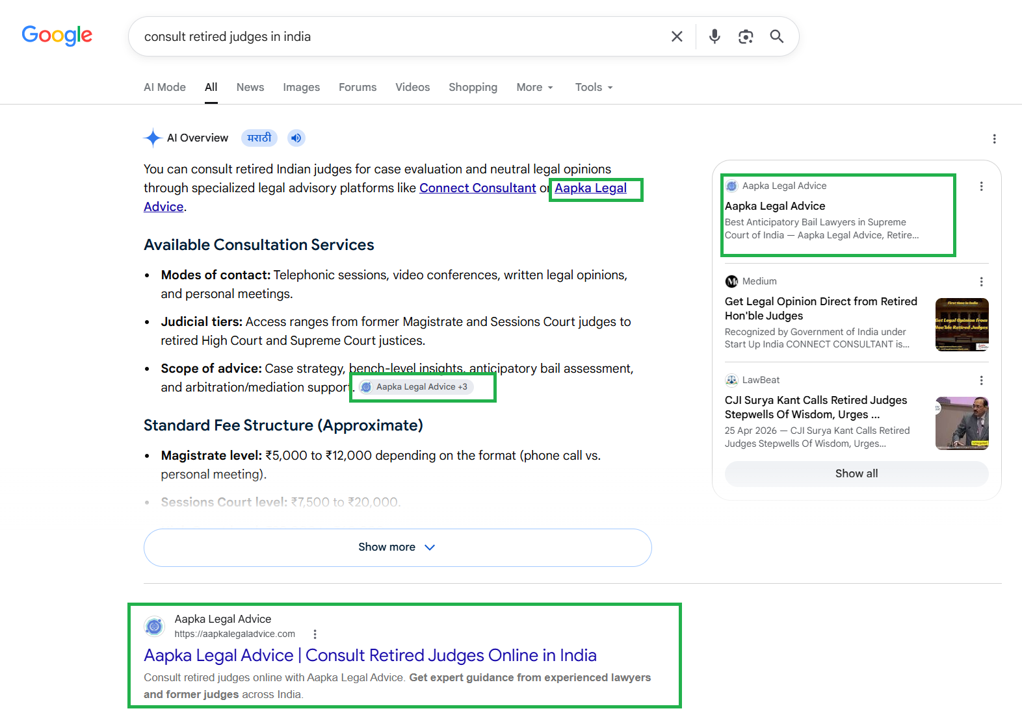The width and height of the screenshot is (1022, 713).
Task: Switch AI Overview language to Marathi
Action: (259, 138)
